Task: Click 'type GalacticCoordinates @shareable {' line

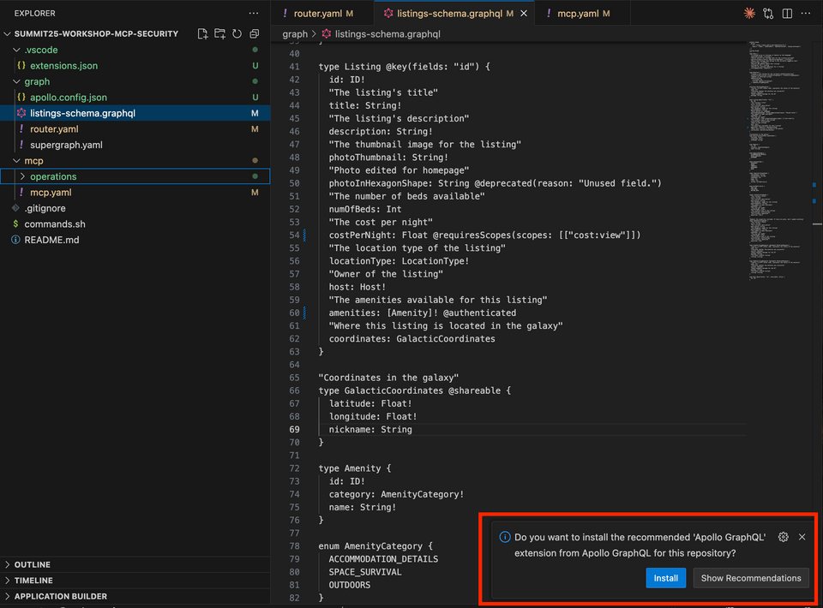Action: tap(414, 390)
